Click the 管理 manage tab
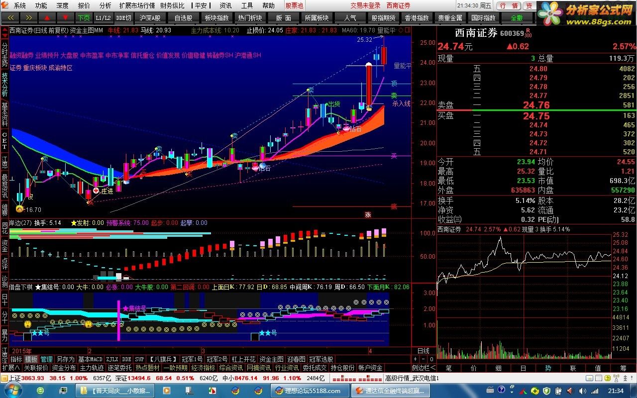The width and height of the screenshot is (637, 398). point(46,359)
